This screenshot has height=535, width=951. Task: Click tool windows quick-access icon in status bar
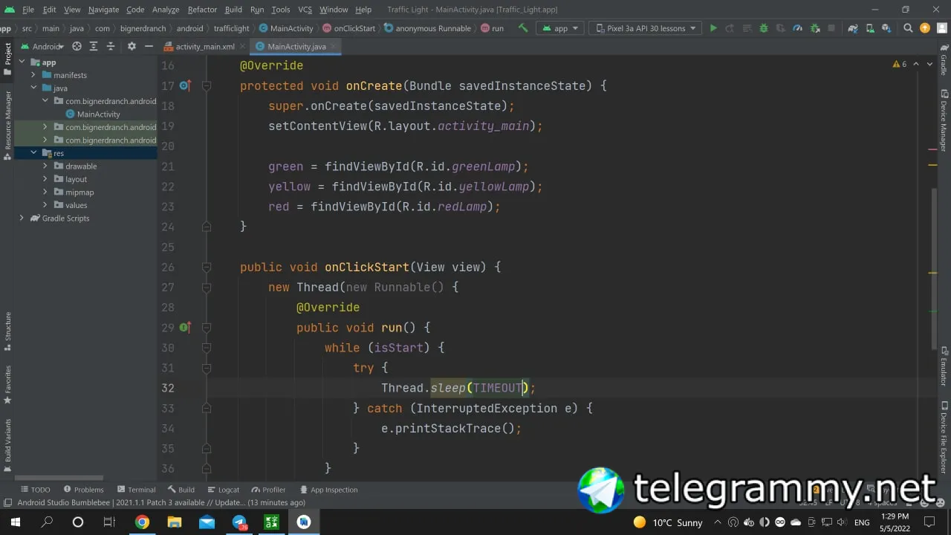click(7, 503)
